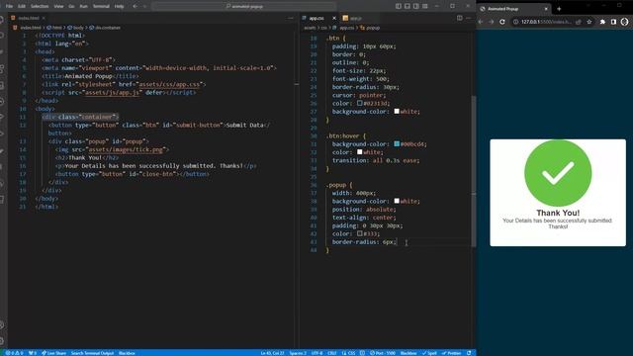Open the File menu in VS Code
The image size is (633, 356).
pyautogui.click(x=9, y=7)
